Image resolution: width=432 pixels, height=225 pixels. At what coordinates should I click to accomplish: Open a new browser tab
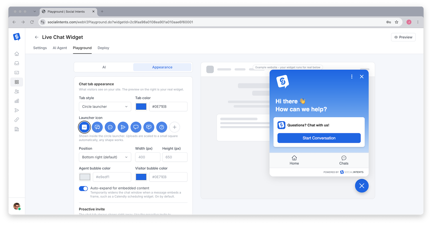click(x=102, y=11)
